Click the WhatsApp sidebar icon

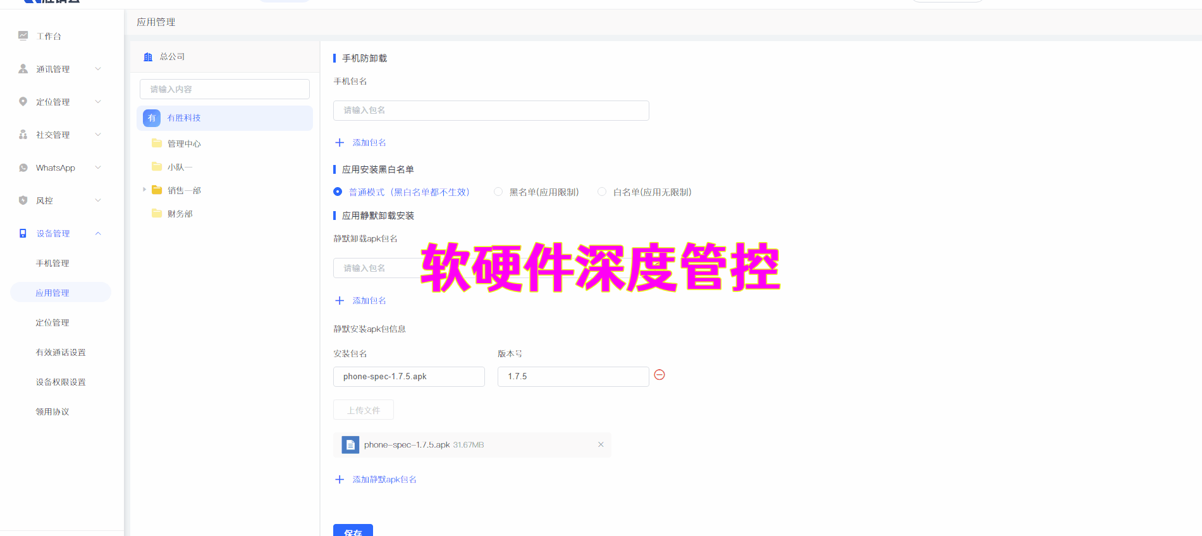click(23, 167)
